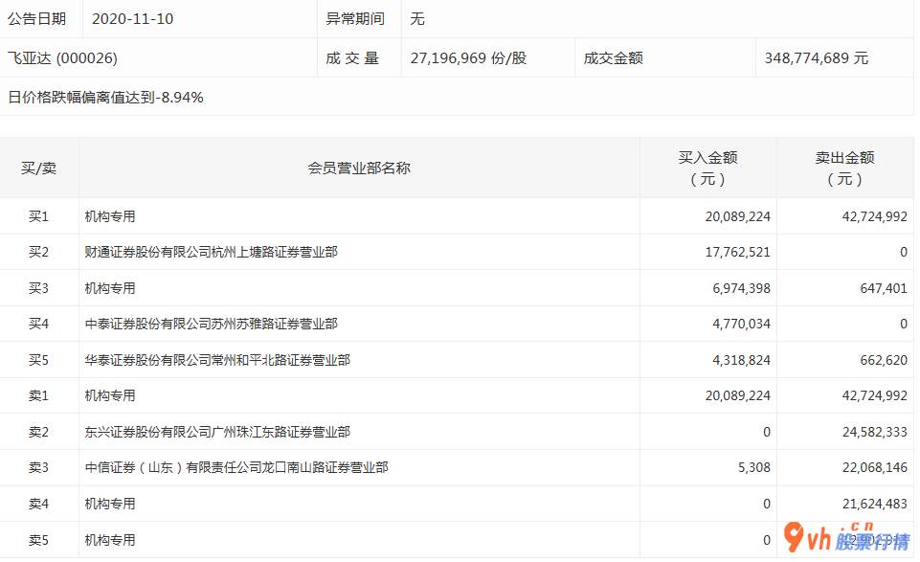Screen dimensions: 920x562
Task: Click the 日价格跌幅偏离值达到-8.94% text
Action: click(x=105, y=97)
